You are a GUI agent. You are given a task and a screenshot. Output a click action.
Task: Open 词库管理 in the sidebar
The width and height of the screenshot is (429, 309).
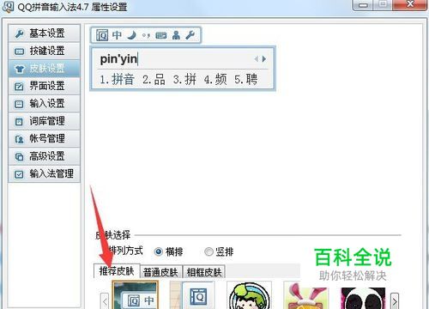point(44,121)
